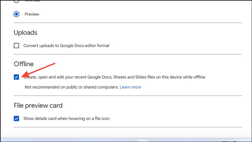The height and width of the screenshot is (142, 252).
Task: Click the Preview option label
Action: point(32,14)
